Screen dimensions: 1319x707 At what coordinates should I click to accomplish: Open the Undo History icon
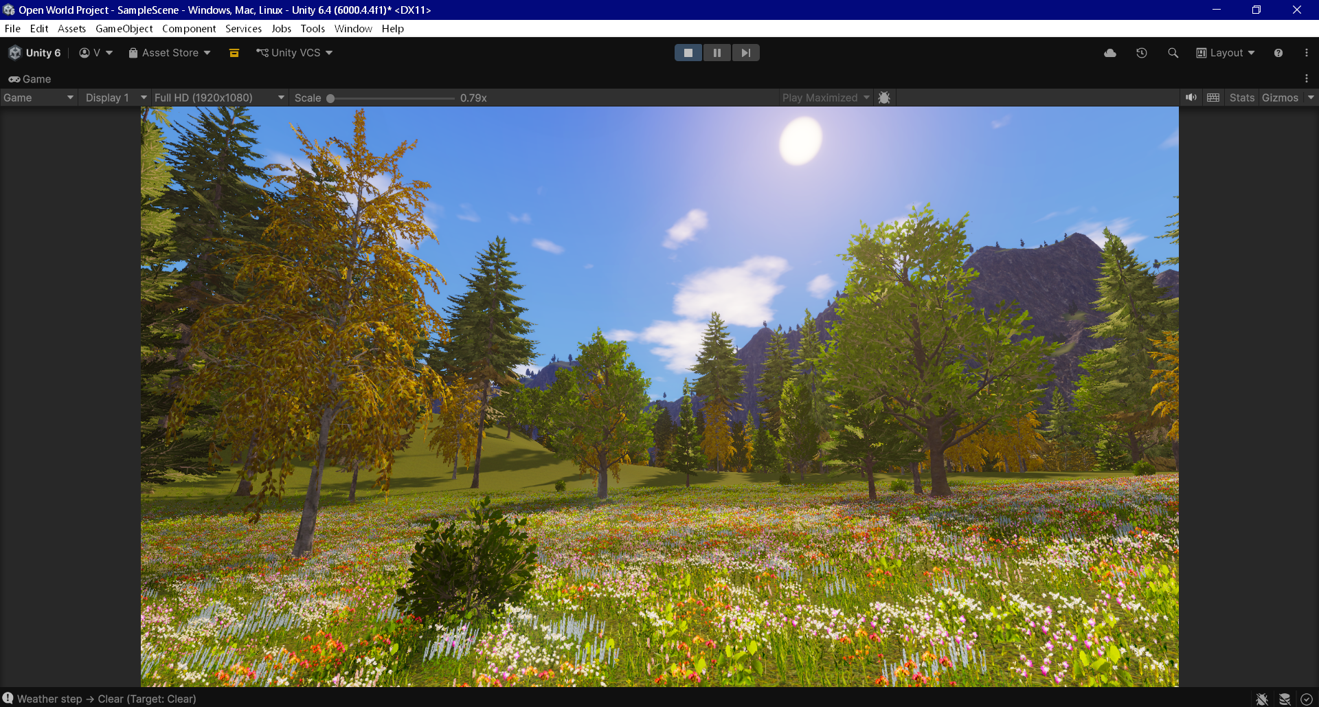pyautogui.click(x=1142, y=53)
